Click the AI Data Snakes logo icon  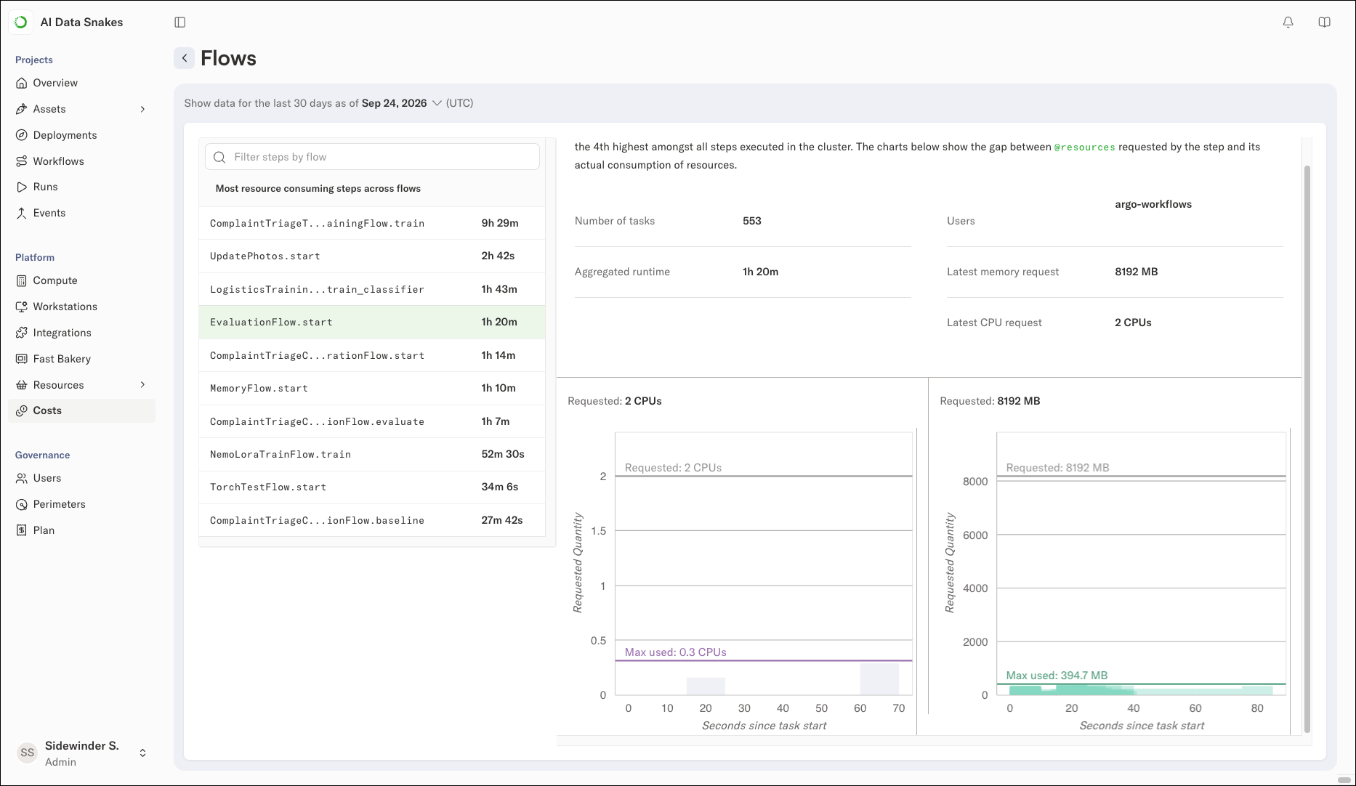21,23
